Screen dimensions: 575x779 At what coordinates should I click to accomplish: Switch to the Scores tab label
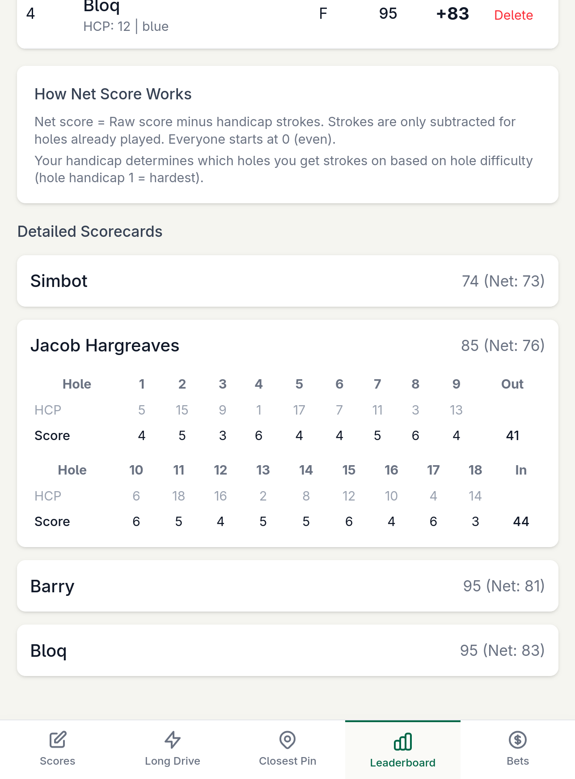coord(58,761)
